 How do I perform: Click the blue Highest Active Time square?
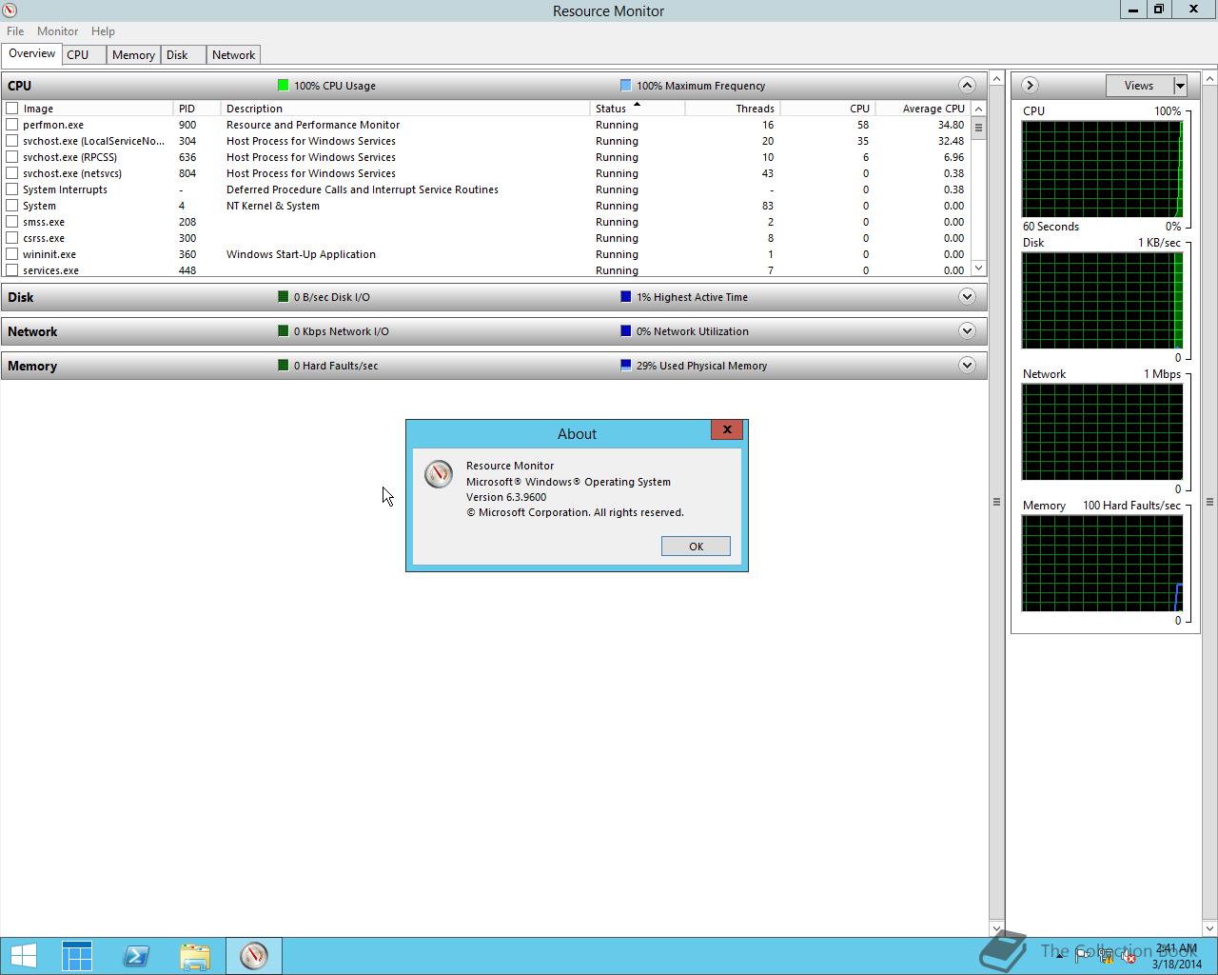[x=625, y=297]
